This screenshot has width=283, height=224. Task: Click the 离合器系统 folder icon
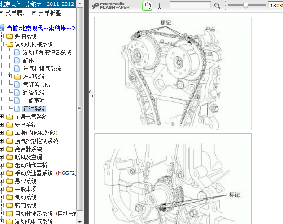(9, 149)
